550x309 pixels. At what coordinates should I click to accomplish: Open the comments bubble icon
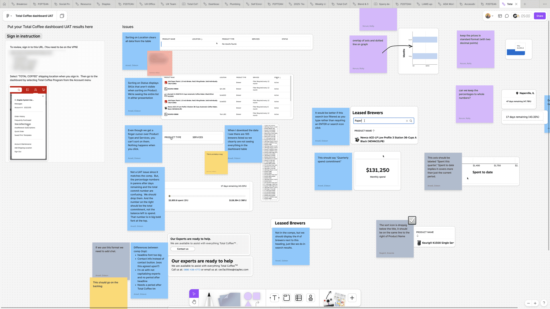[507, 16]
